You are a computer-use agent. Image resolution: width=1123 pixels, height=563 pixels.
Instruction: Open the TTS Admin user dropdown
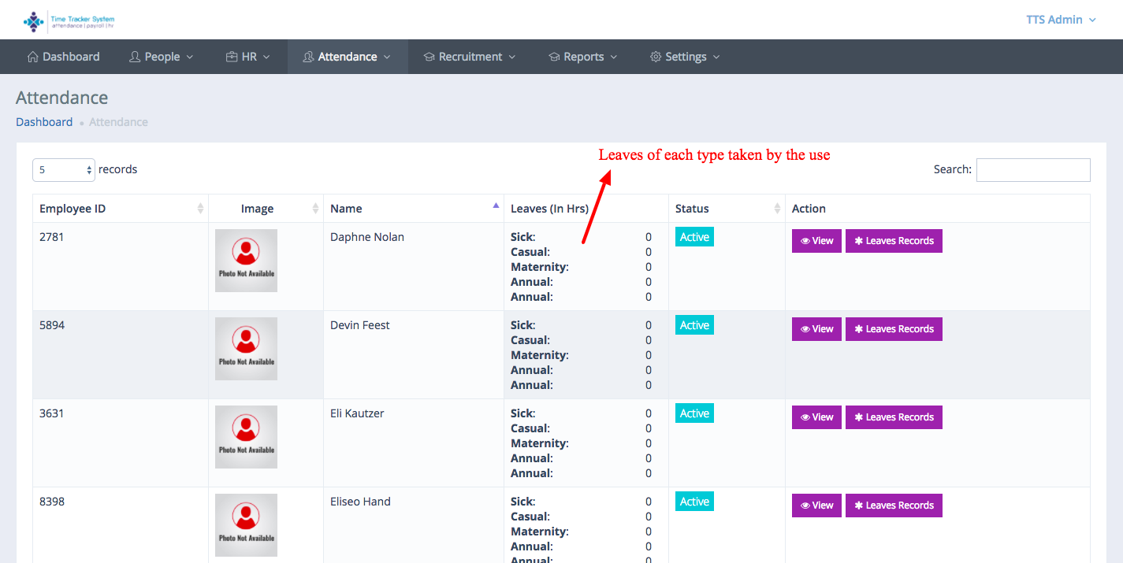(1061, 20)
